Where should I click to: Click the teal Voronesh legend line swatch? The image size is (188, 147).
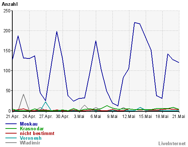pos(11,138)
